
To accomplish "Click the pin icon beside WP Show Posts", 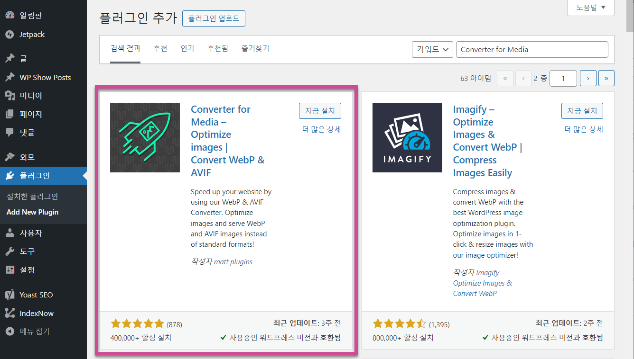I will (x=10, y=77).
